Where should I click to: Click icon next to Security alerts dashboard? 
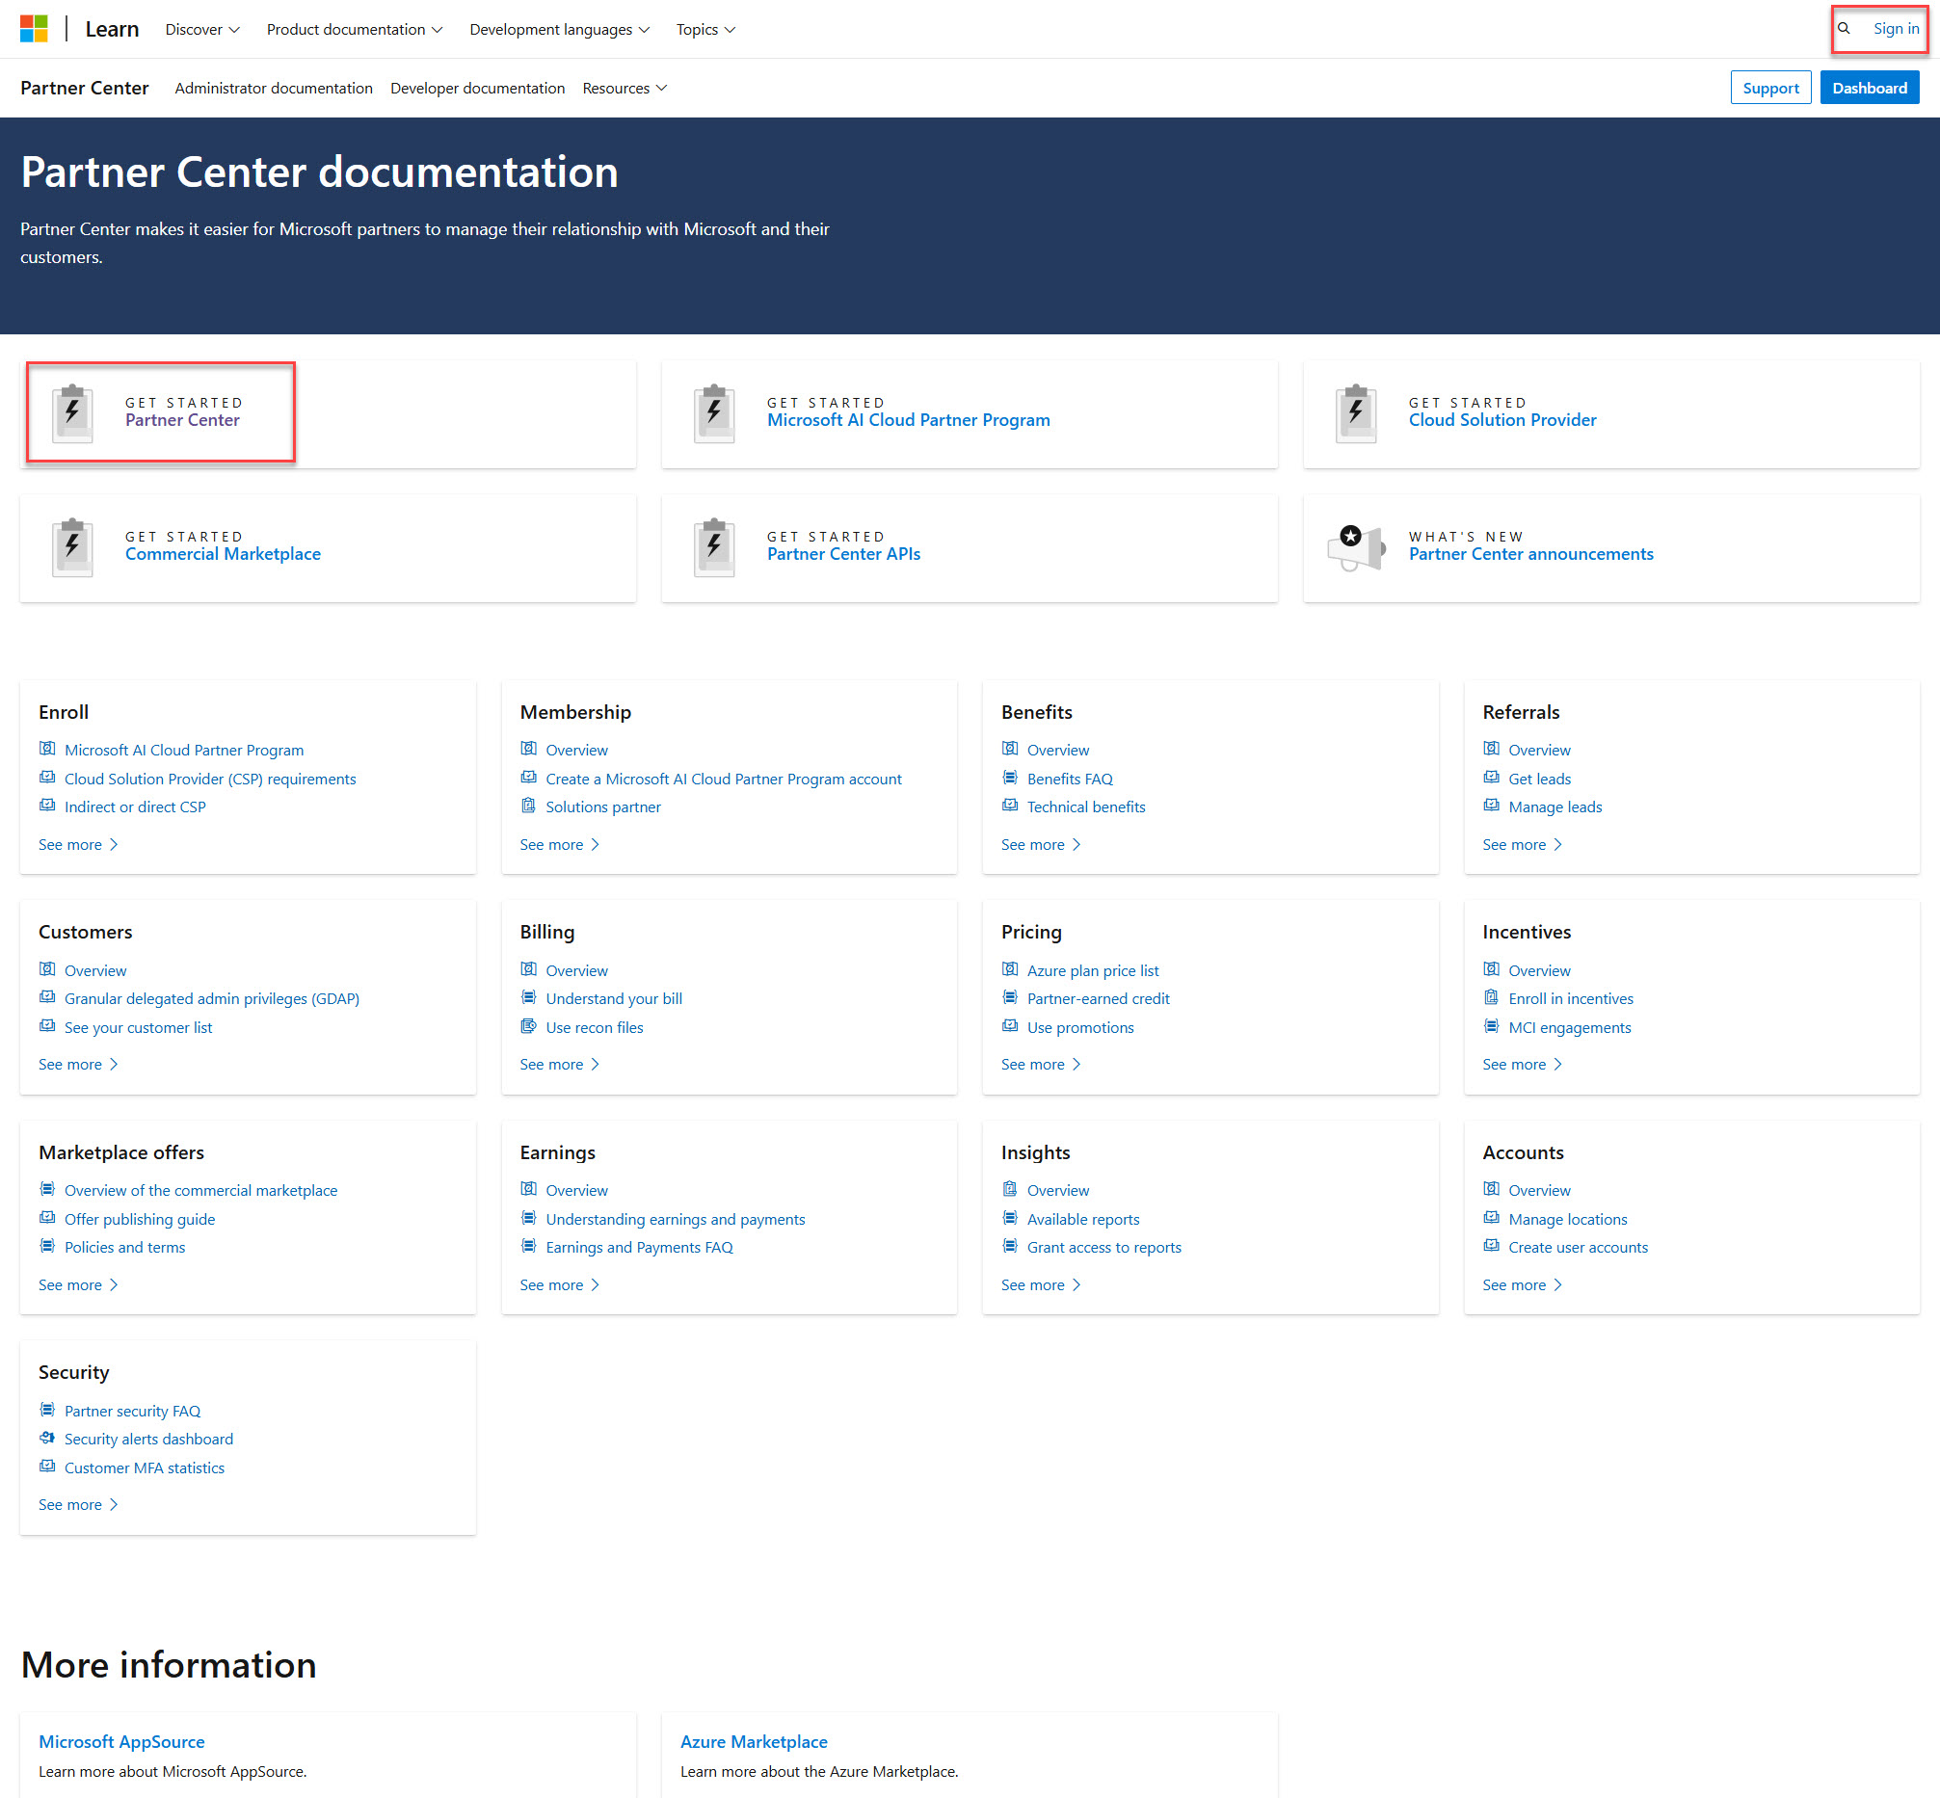tap(46, 1438)
